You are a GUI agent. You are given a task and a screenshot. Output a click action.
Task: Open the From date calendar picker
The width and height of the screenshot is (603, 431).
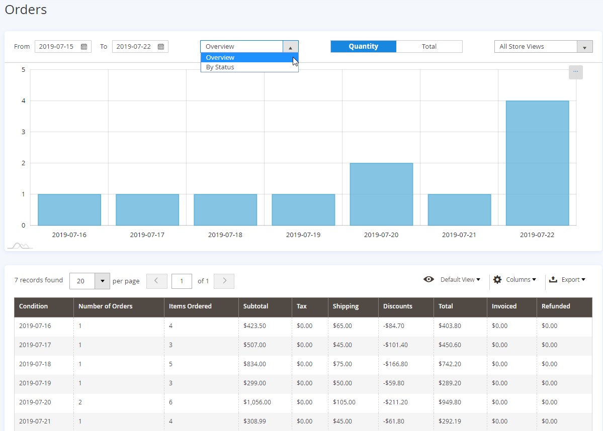[84, 47]
